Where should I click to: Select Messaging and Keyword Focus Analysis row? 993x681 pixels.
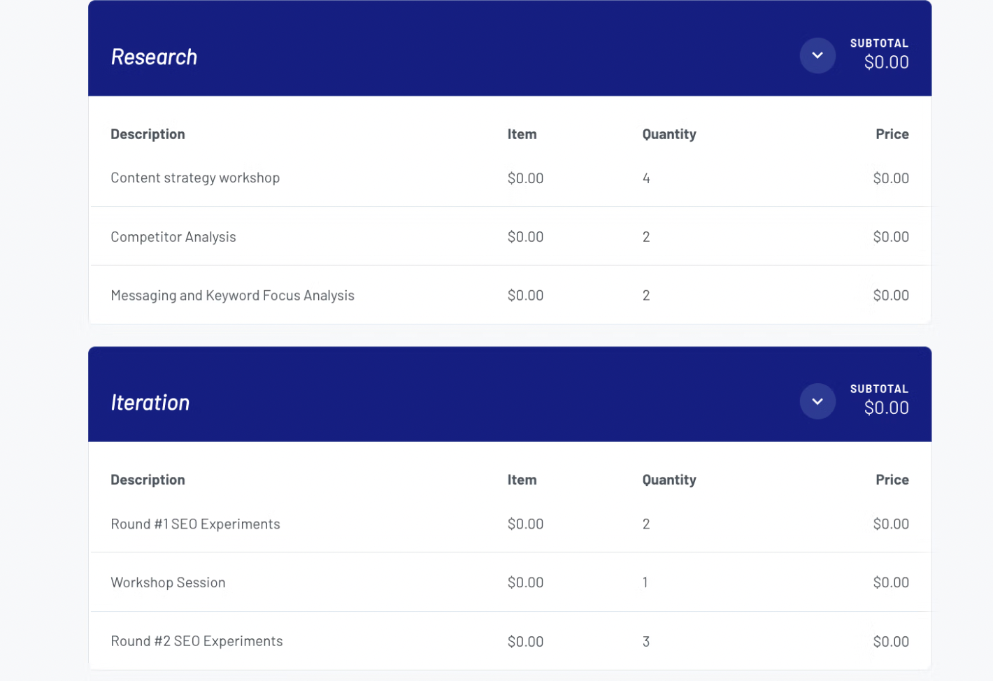(x=232, y=296)
